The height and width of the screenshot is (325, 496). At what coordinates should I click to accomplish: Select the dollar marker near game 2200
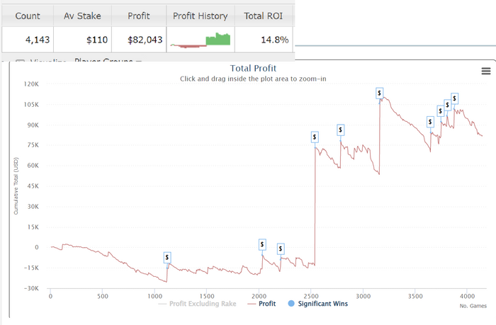click(x=281, y=249)
